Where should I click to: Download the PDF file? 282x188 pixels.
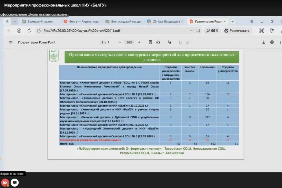pos(264,42)
